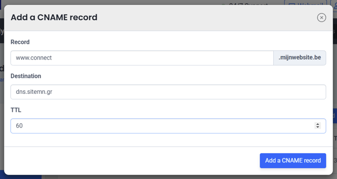Close the Add a CNAME record dialog

(x=321, y=18)
